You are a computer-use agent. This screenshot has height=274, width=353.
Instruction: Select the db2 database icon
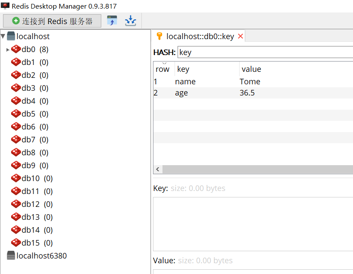pyautogui.click(x=16, y=75)
